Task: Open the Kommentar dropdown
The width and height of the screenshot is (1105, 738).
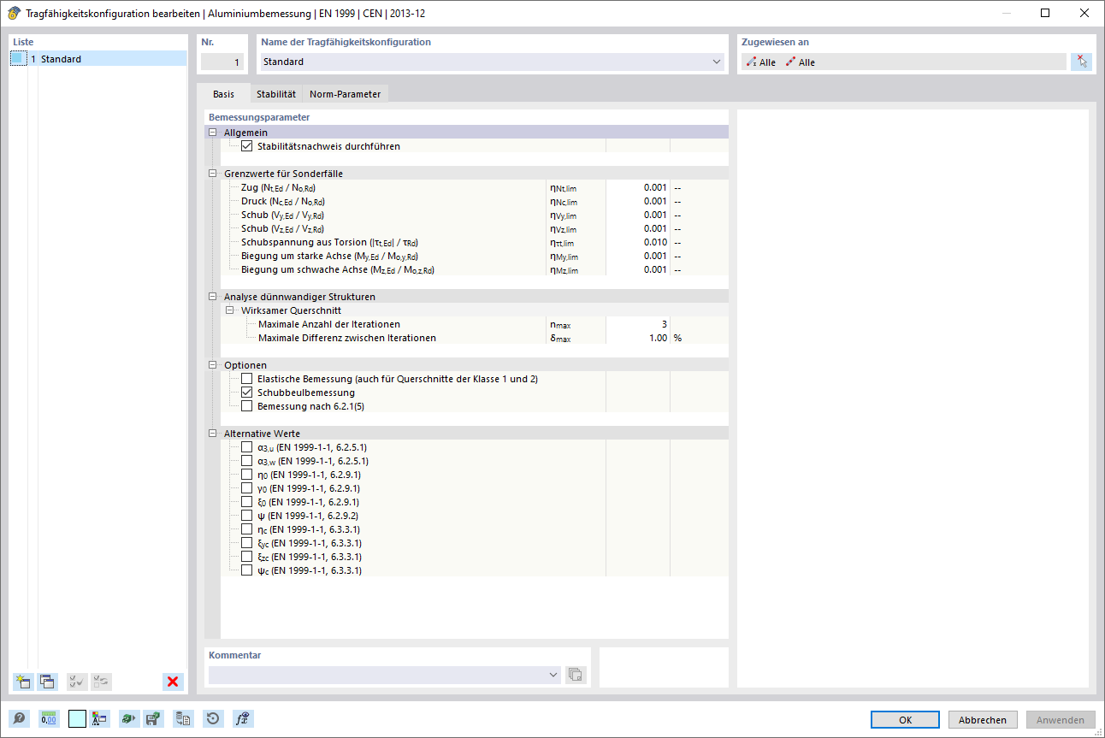Action: point(554,675)
